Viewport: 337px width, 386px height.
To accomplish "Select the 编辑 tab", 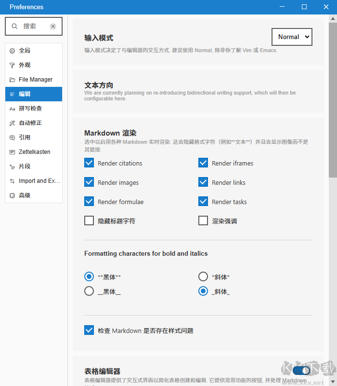I will pyautogui.click(x=34, y=94).
